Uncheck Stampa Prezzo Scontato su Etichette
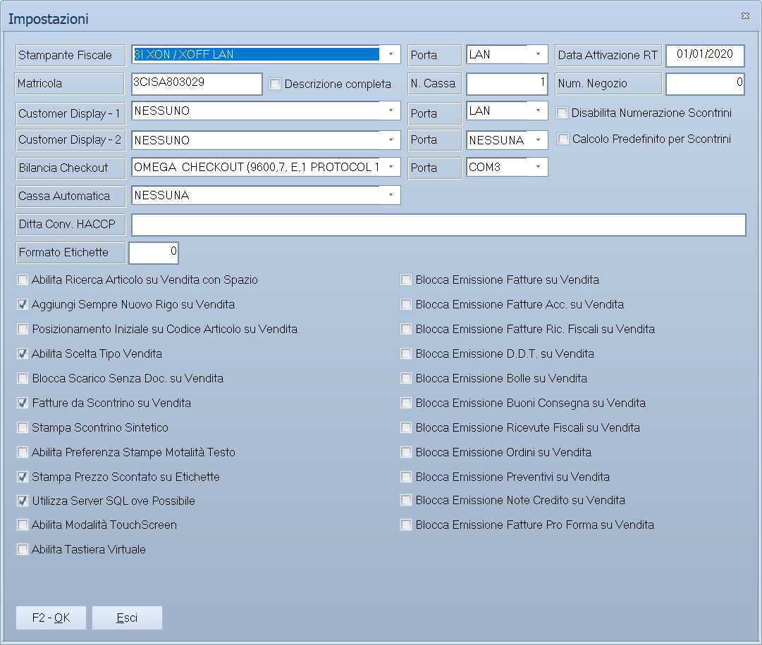The height and width of the screenshot is (645, 762). click(23, 477)
